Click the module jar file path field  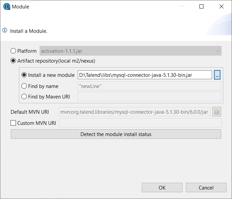click(145, 75)
